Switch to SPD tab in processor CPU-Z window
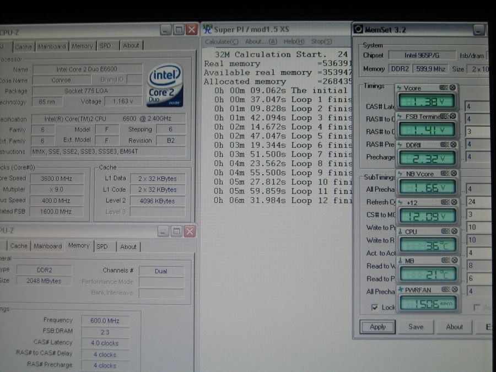 106,46
